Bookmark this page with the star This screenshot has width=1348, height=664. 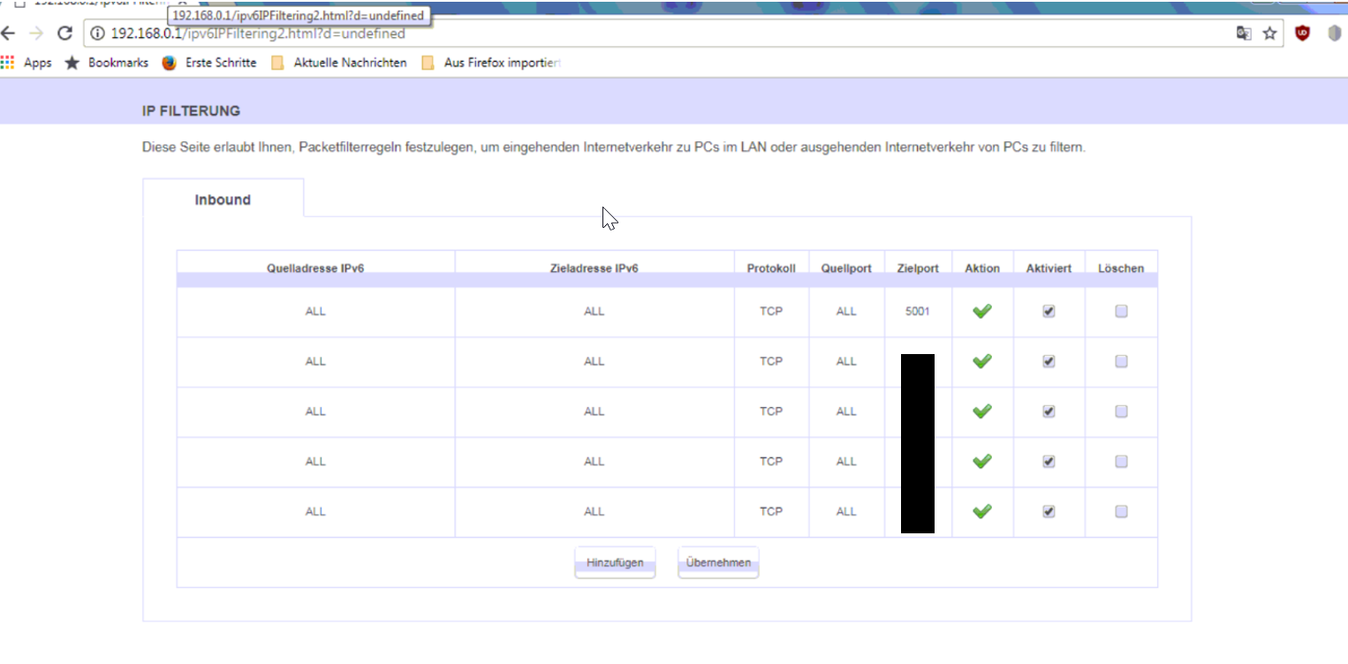(x=1269, y=34)
